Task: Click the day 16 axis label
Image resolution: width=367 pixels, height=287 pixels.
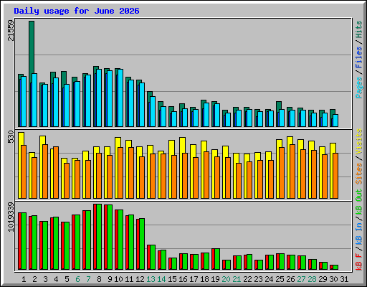Action: (183, 279)
